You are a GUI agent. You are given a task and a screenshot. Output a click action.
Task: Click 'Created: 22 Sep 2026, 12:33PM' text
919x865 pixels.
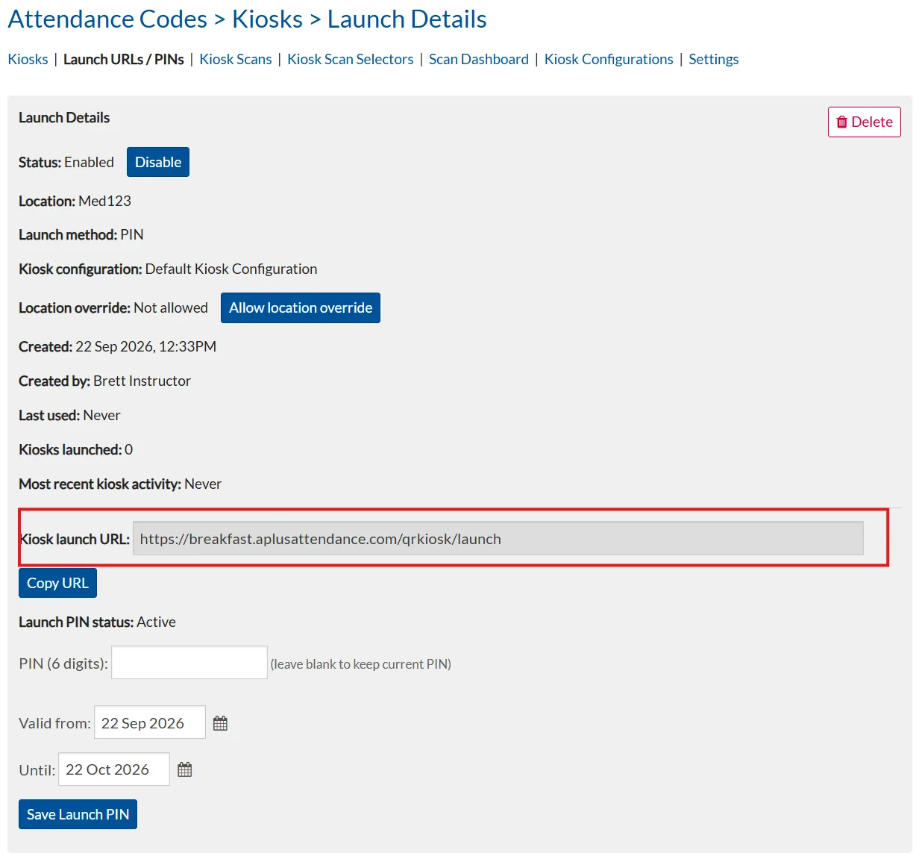point(118,346)
